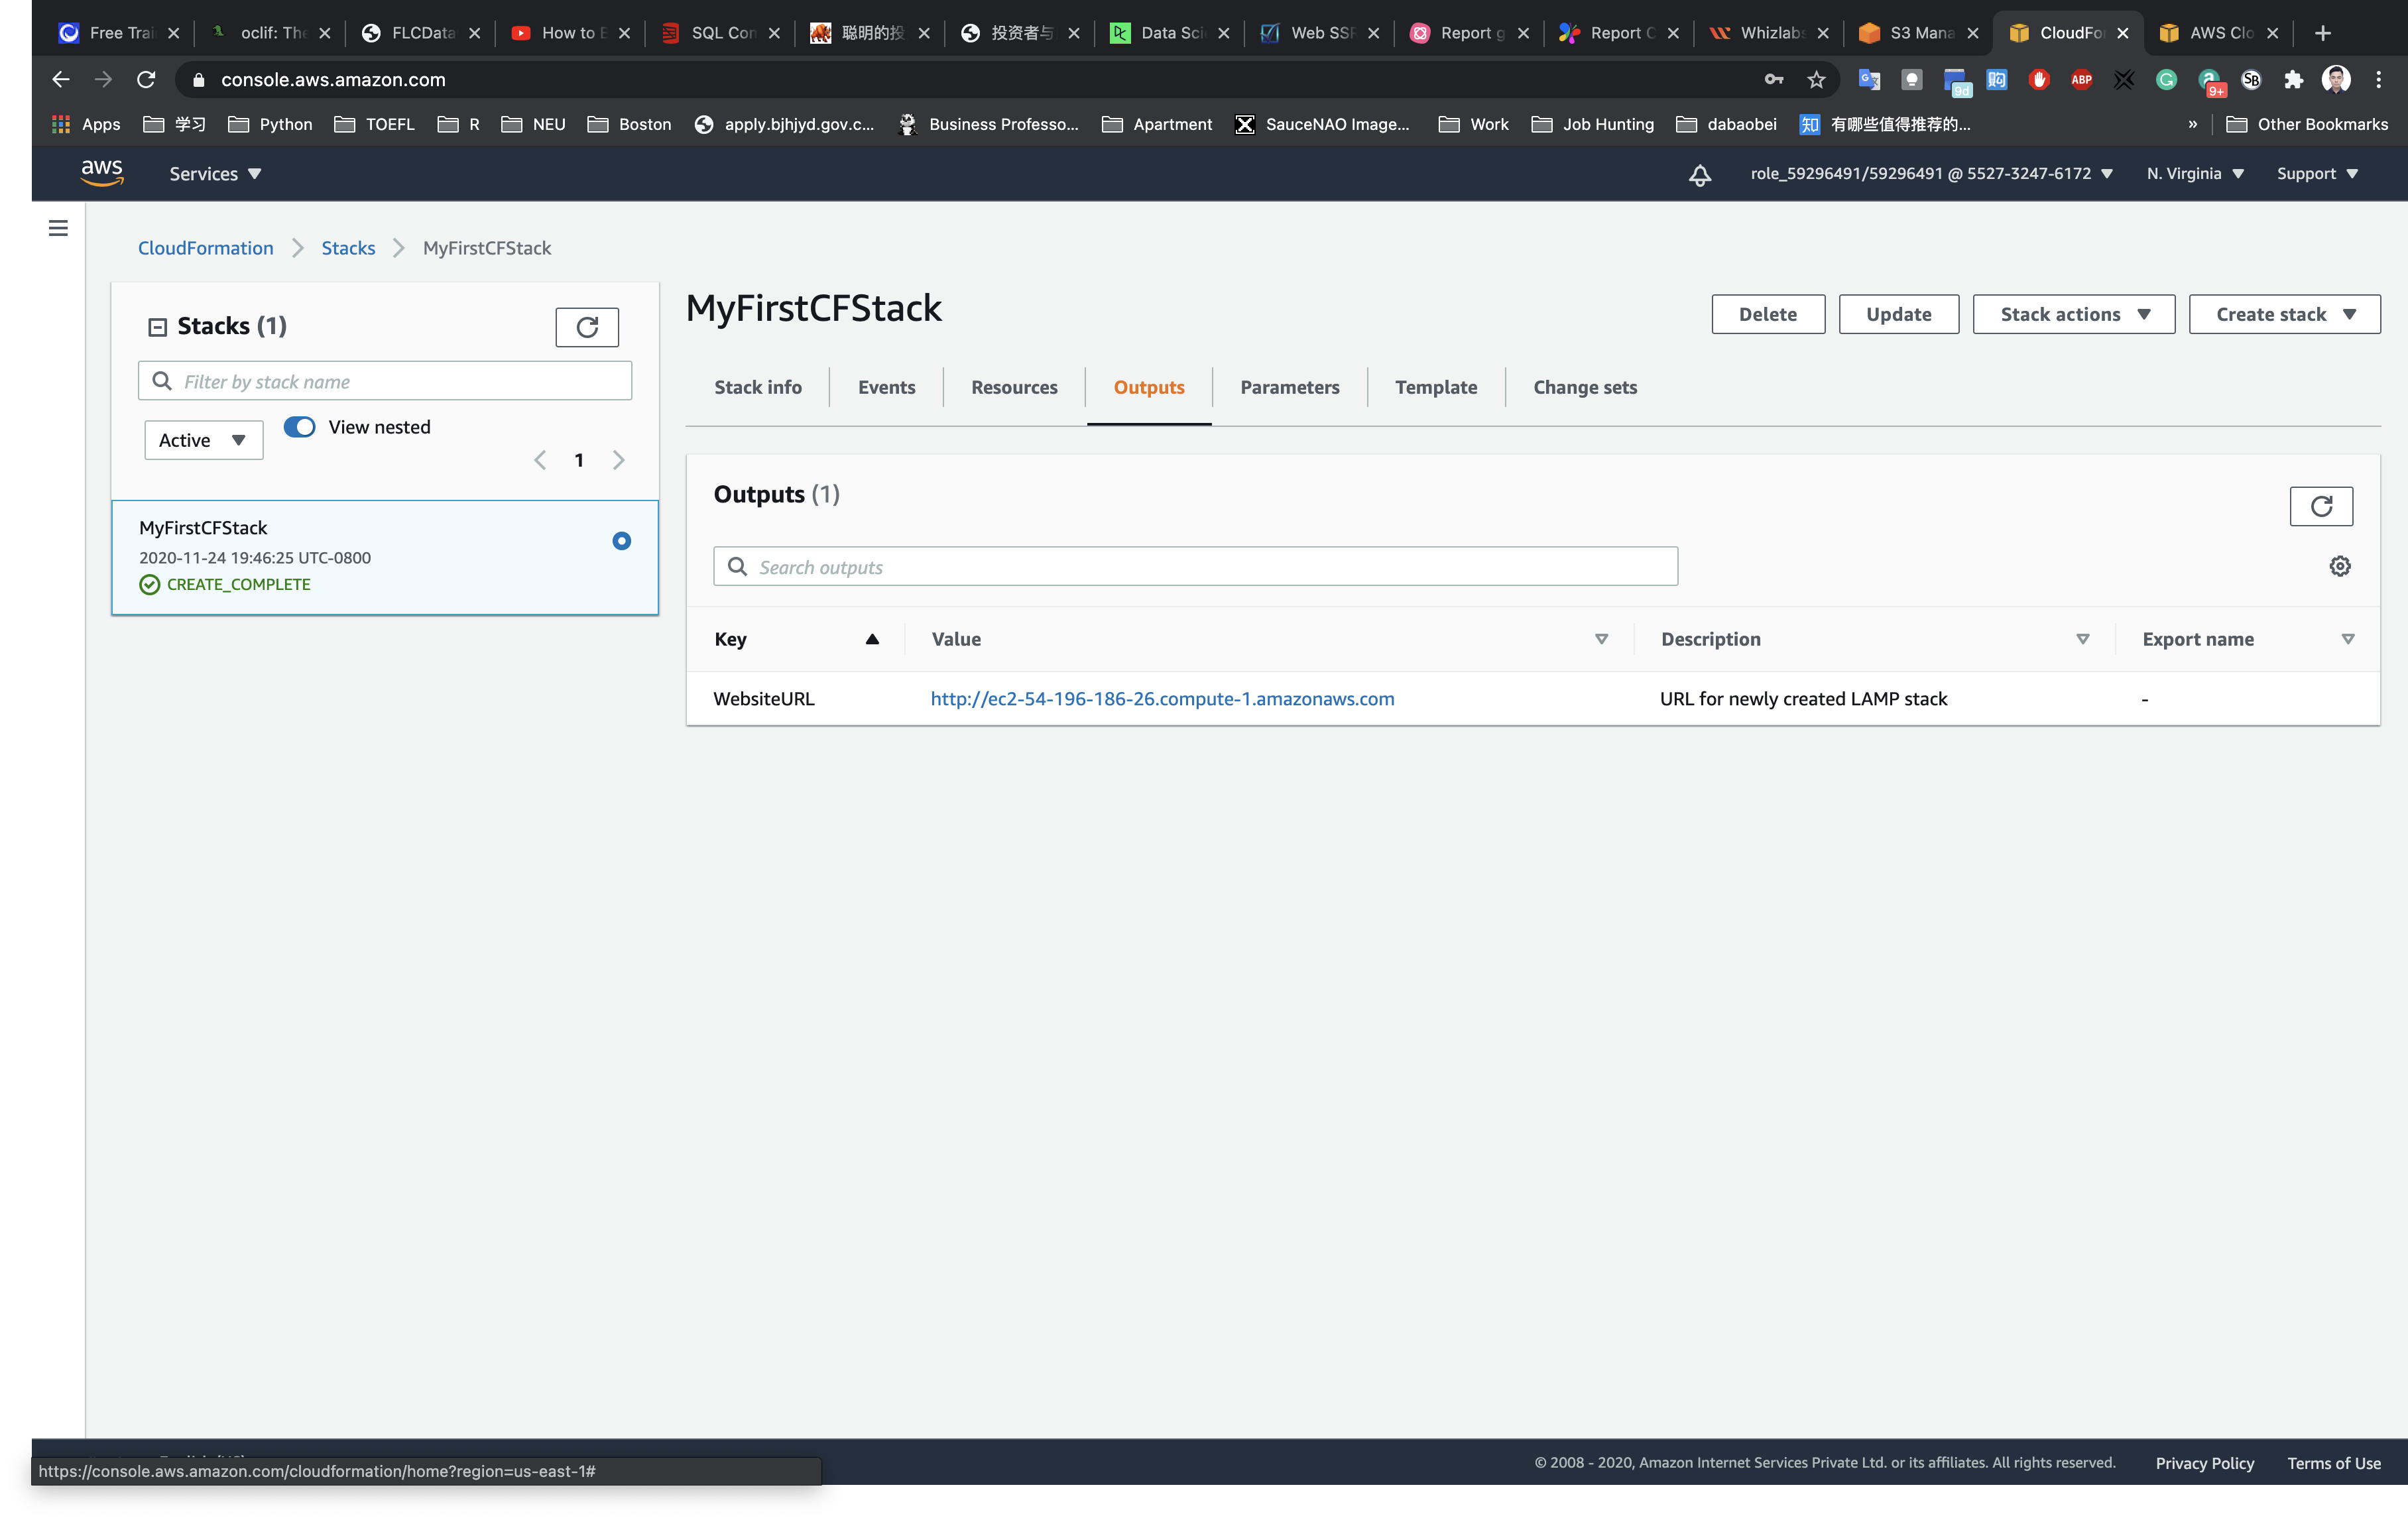Click the Stacks list refresh icon
The image size is (2408, 1522).
tap(587, 327)
